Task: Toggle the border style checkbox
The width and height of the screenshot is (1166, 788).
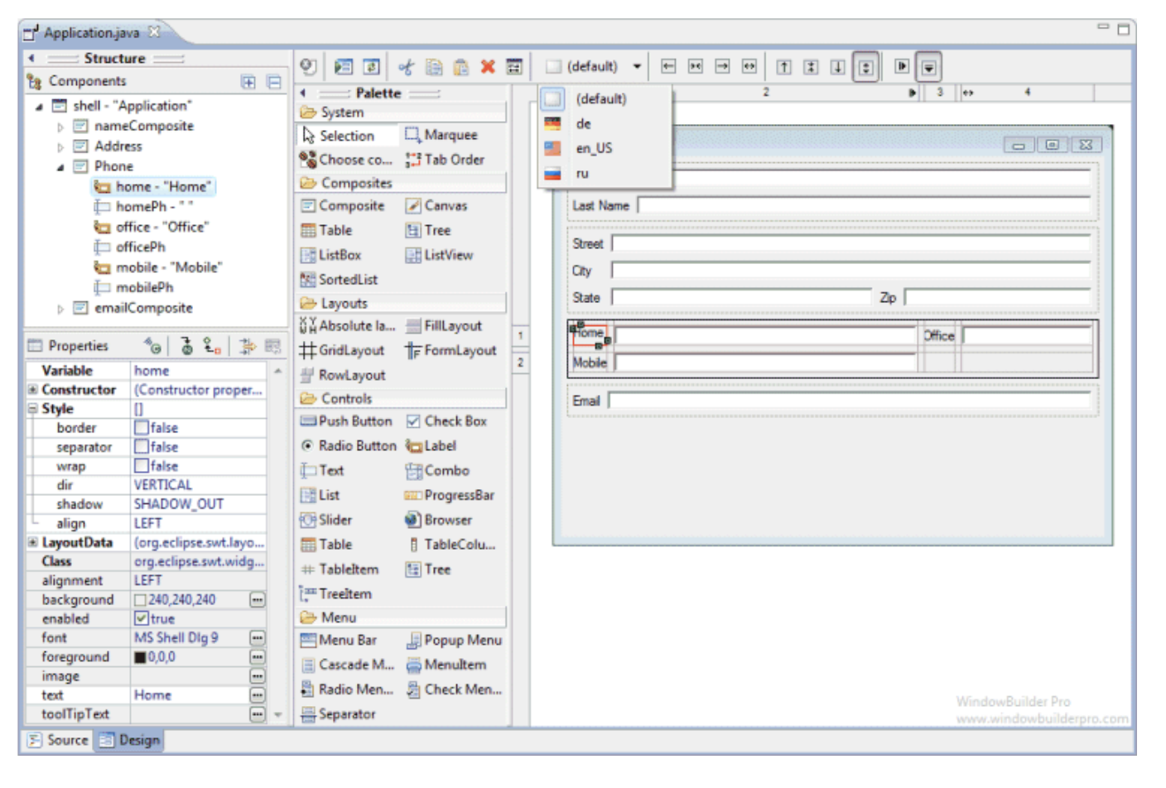Action: pyautogui.click(x=142, y=428)
